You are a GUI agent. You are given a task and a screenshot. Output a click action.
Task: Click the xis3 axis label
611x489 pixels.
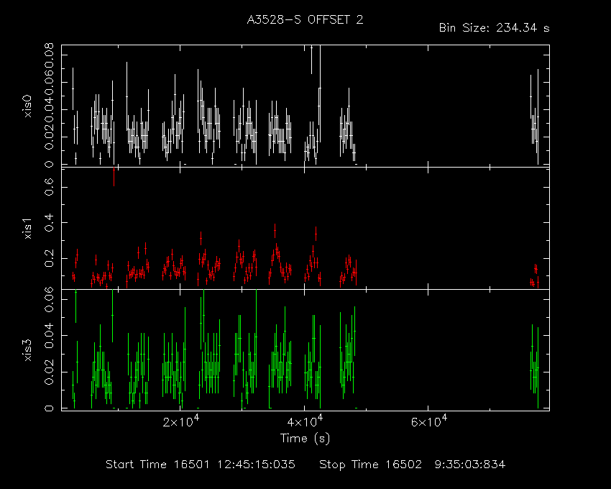[x=27, y=350]
